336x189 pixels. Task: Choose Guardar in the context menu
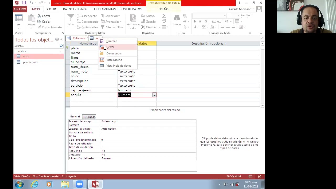(118, 41)
